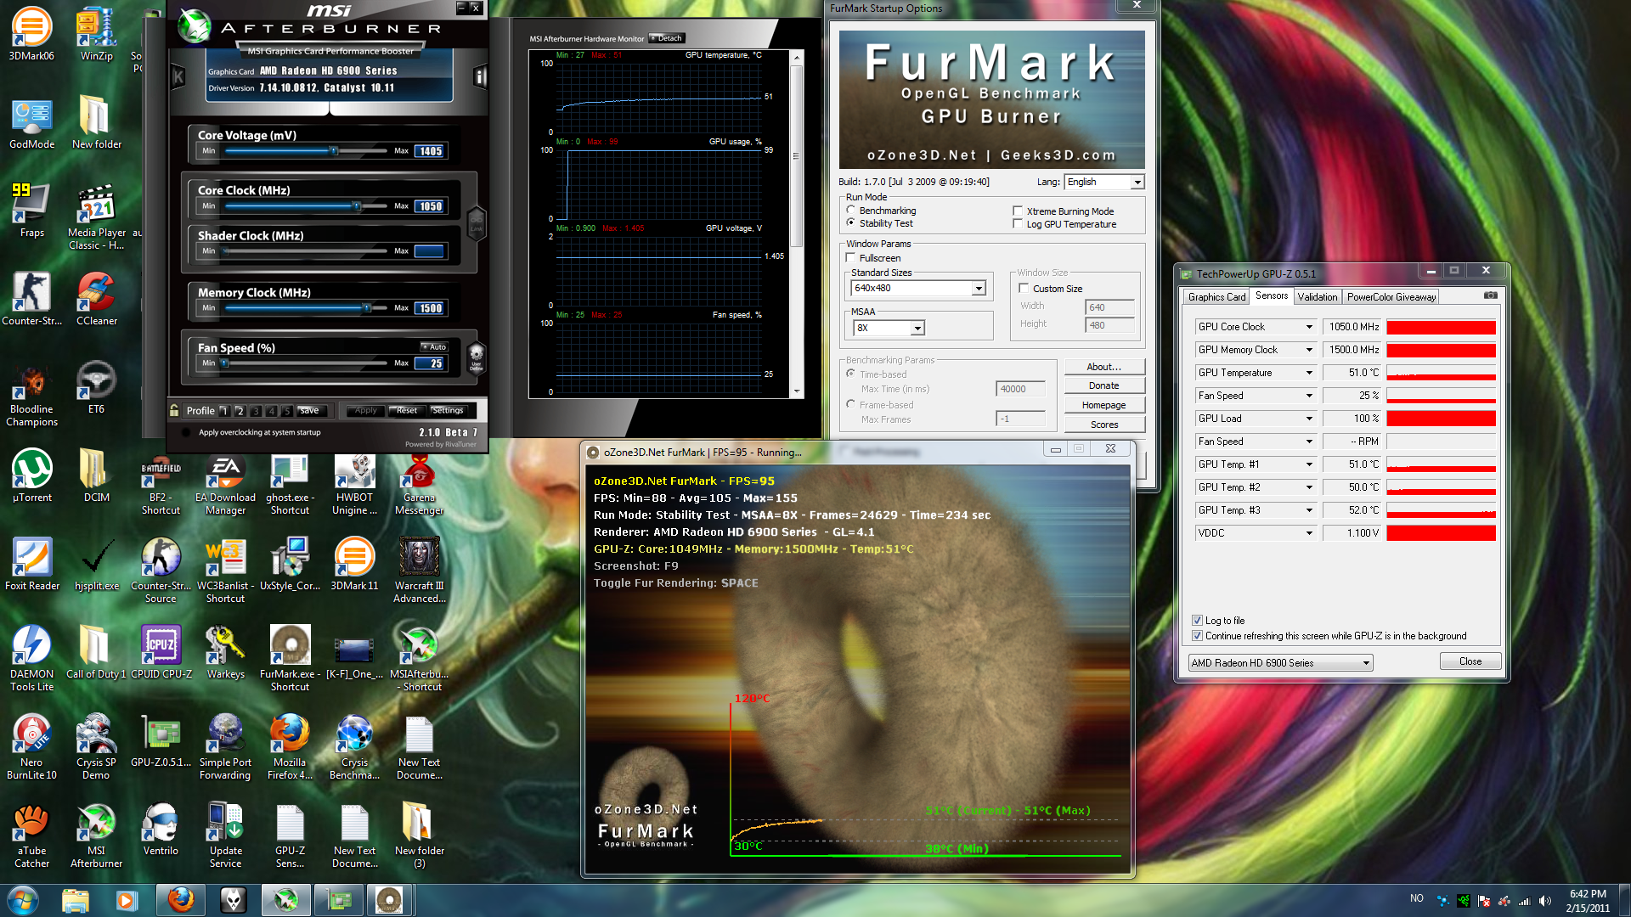This screenshot has height=917, width=1631.
Task: Toggle Continue refreshing in background checkbox
Action: [x=1197, y=635]
